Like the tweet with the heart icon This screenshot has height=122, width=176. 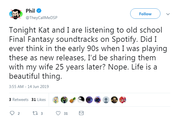pos(58,113)
